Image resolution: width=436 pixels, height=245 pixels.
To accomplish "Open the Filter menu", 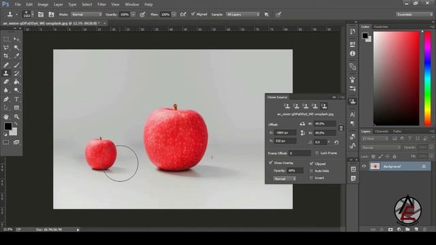I will (x=102, y=5).
